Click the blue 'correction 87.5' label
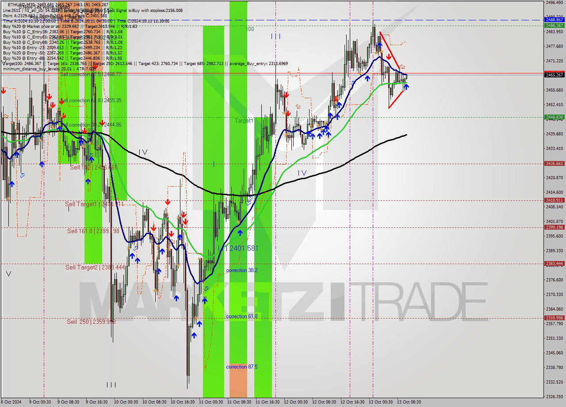Viewport: 566px width, 407px height. 241,367
